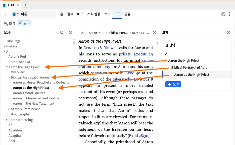
Task: Follow the Leviticus 8 link
Action: [x=143, y=79]
